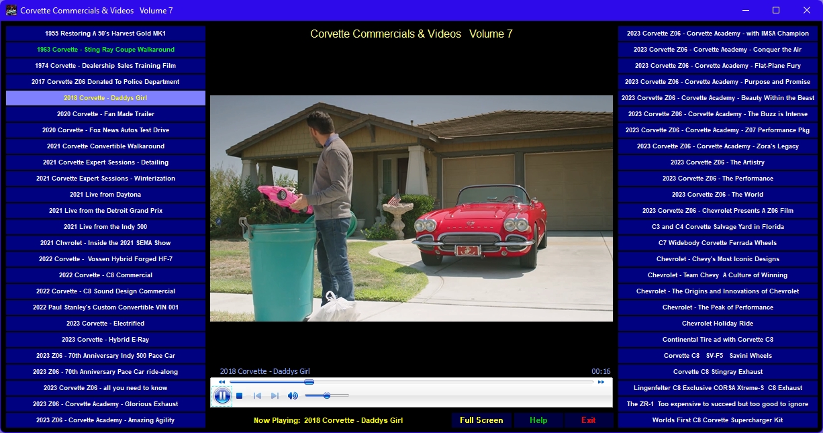Open Chevrolet Presents A Z06 Film
This screenshot has height=433, width=823.
pyautogui.click(x=718, y=211)
